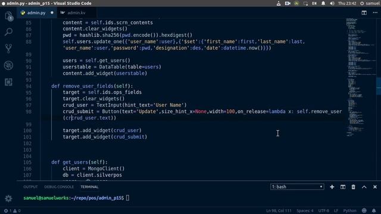
Task: Click the screen recorder camera tray icon
Action: tap(288, 4)
